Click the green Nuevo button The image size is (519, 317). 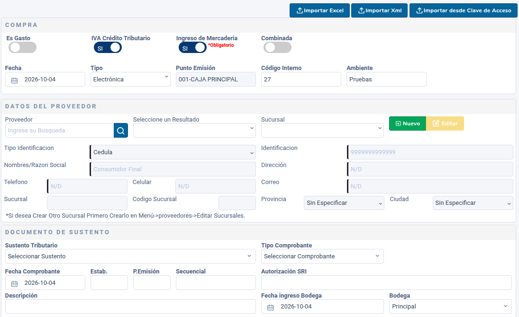[408, 123]
